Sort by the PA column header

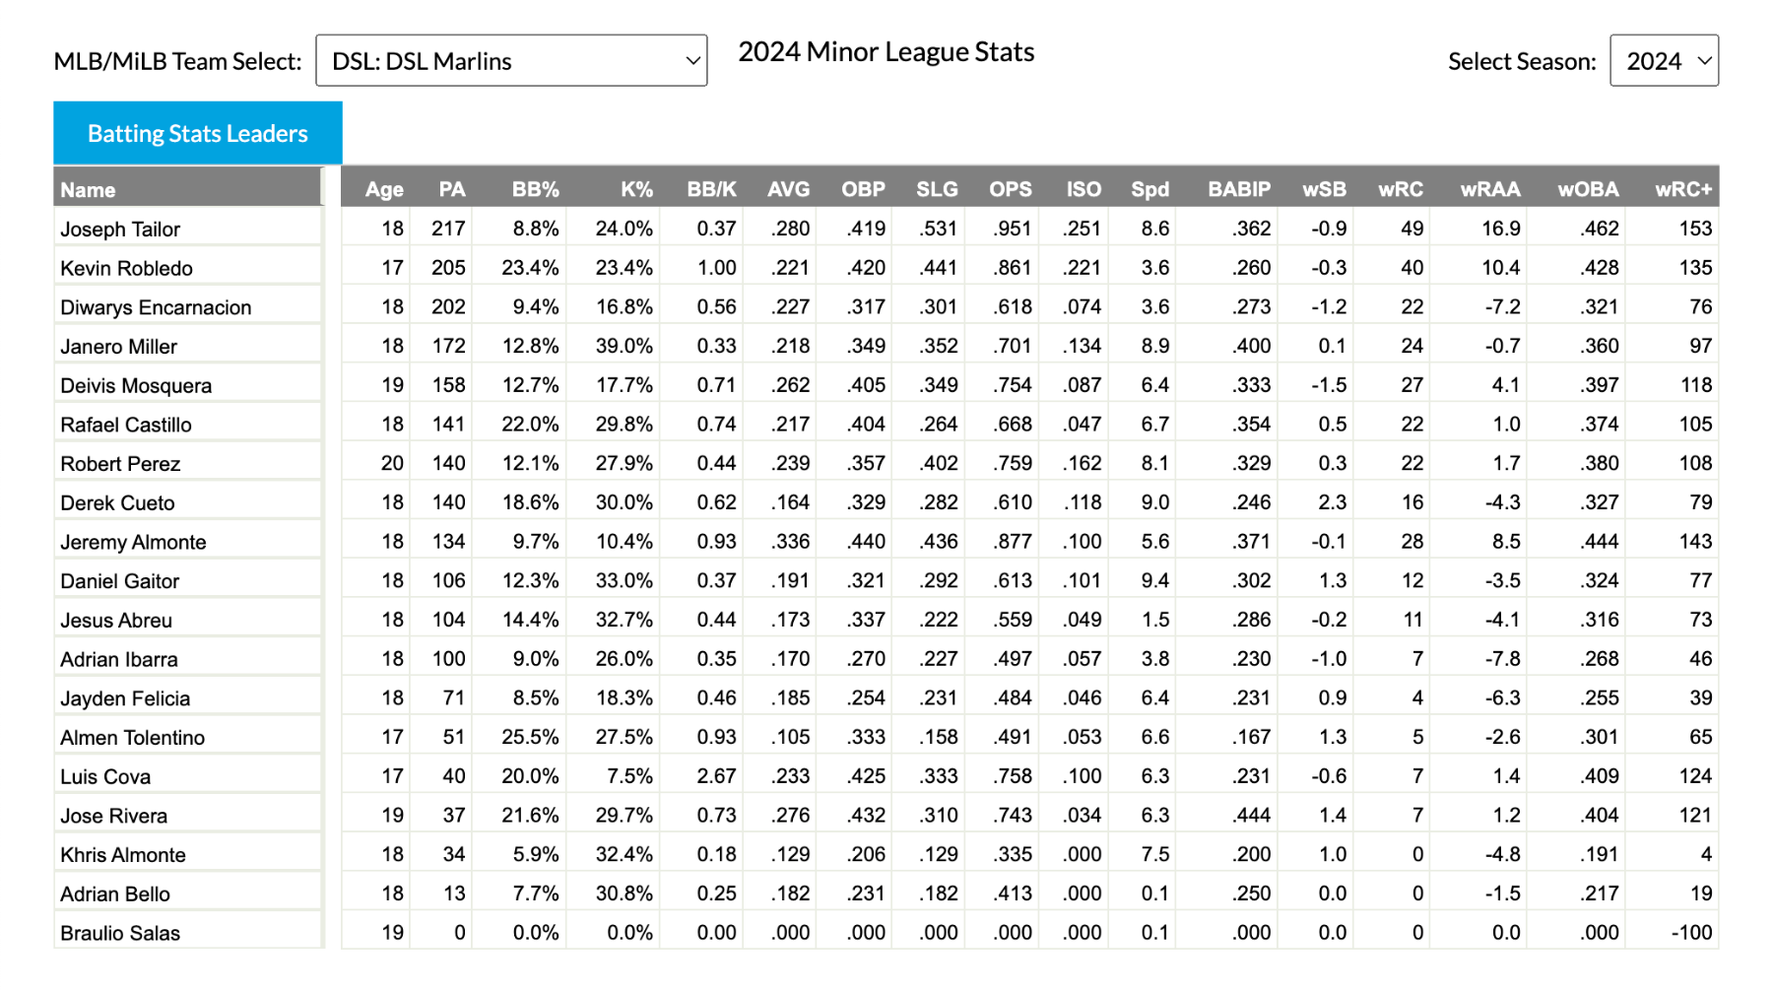(x=452, y=189)
